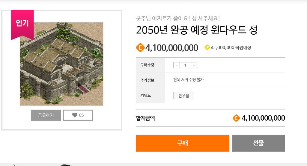Screen dimensions: 307x166
Task: Click the 41,000,000 적립예정 points text
Action: click(231, 47)
